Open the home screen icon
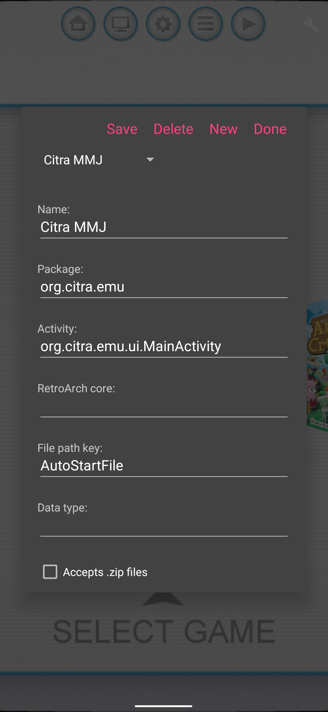This screenshot has height=712, width=328. click(78, 24)
